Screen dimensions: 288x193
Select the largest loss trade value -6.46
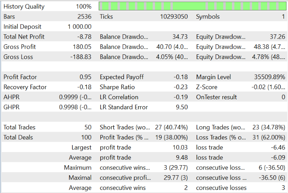click(278, 147)
